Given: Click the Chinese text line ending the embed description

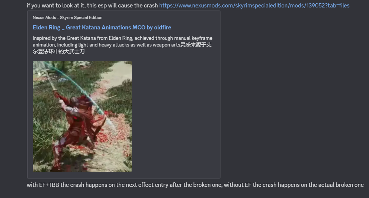Looking at the screenshot, I should tap(59, 51).
